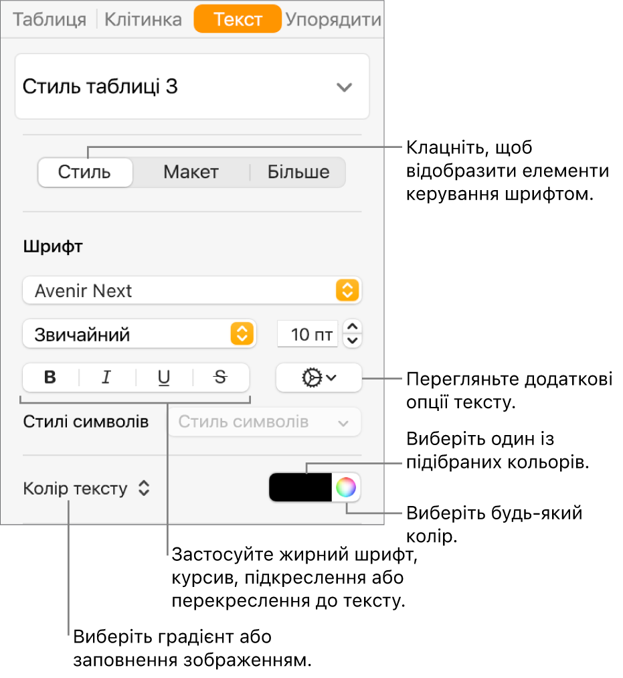The image size is (623, 678).
Task: Open the Колір тексту fill type popup
Action: 86,489
